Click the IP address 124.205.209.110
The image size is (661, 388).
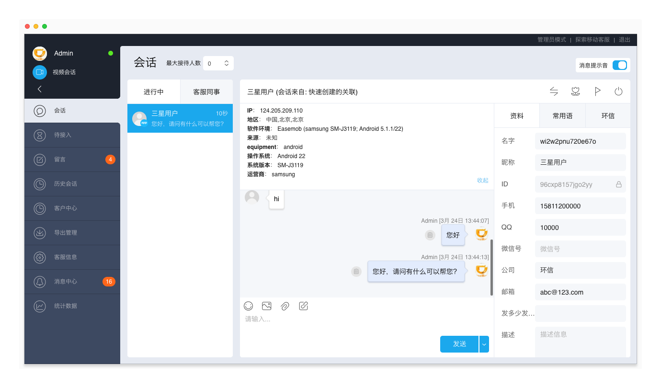point(281,111)
